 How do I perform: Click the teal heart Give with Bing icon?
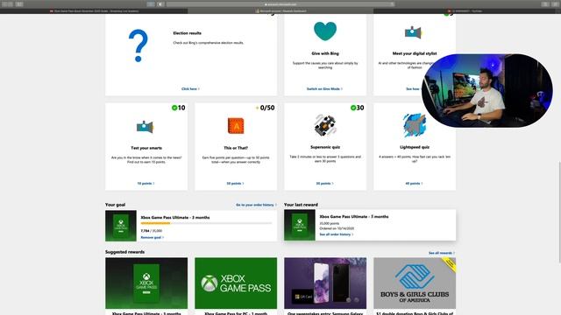[x=325, y=31]
